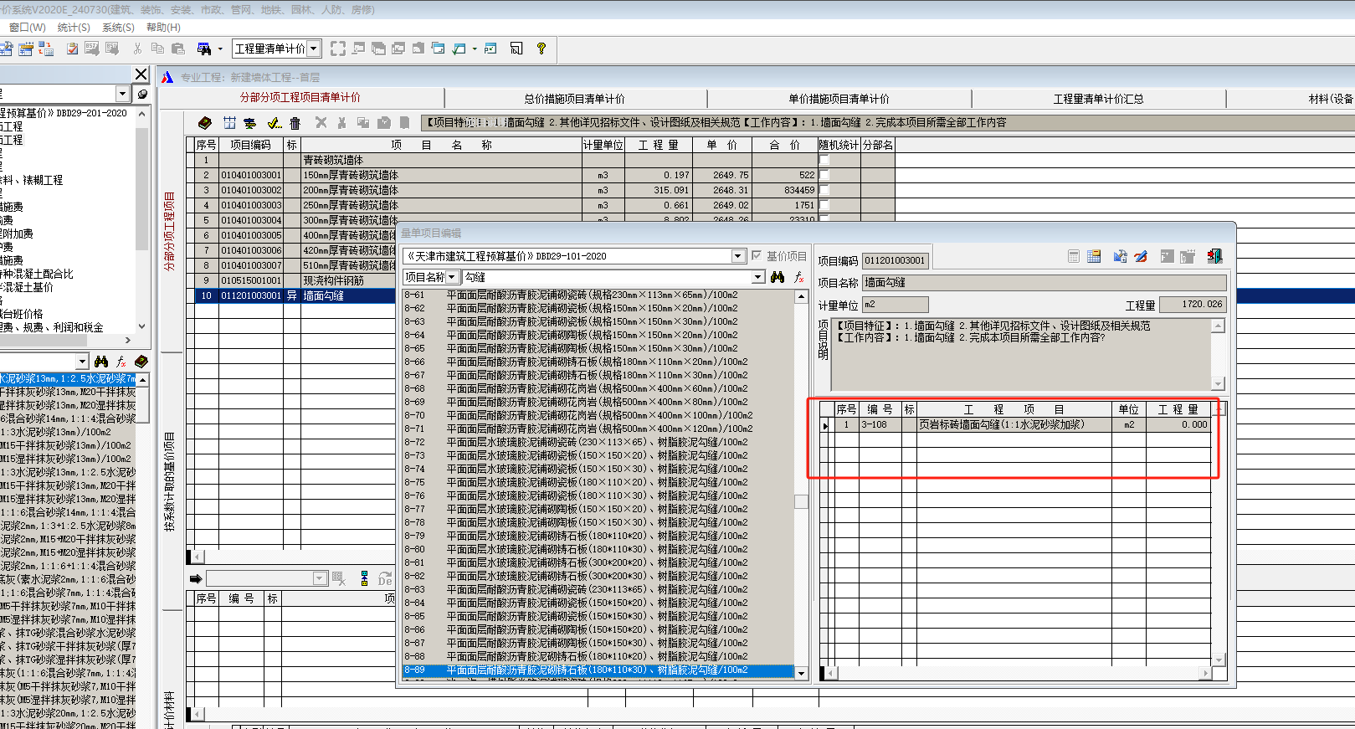Image resolution: width=1355 pixels, height=729 pixels.
Task: Select list entry 8-61 in dialog list
Action: [598, 295]
